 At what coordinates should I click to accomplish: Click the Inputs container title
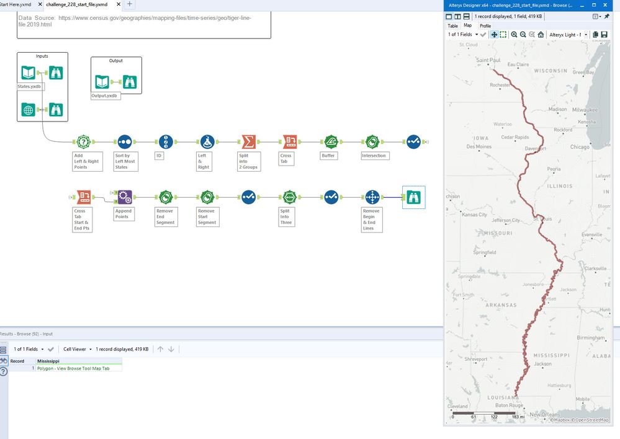pos(42,56)
